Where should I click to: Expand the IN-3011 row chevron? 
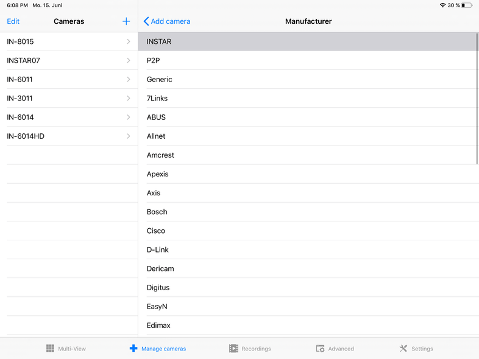129,98
